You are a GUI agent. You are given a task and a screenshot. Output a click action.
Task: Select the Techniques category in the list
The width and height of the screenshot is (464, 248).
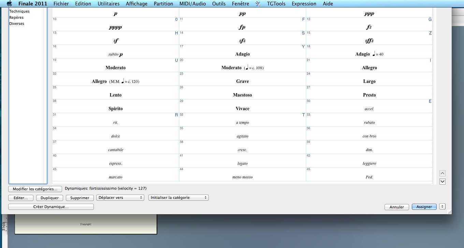tap(19, 11)
